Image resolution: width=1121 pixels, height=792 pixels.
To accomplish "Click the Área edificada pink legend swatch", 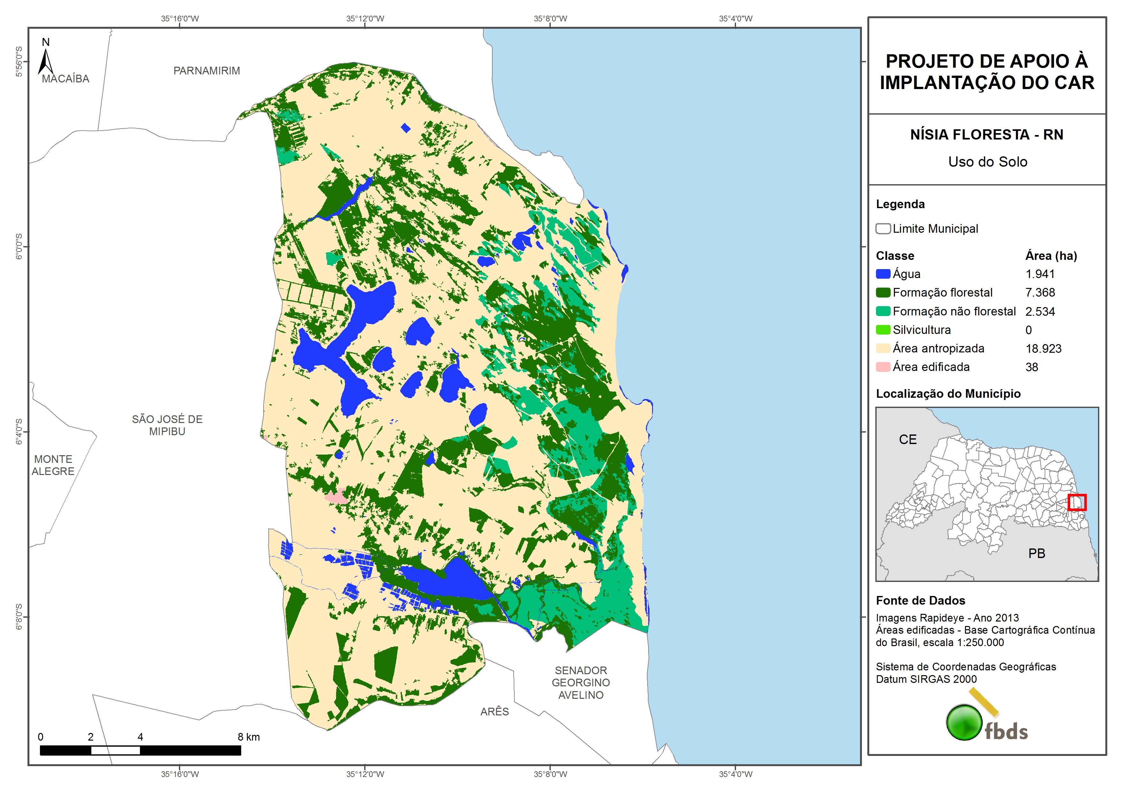I will coord(883,367).
